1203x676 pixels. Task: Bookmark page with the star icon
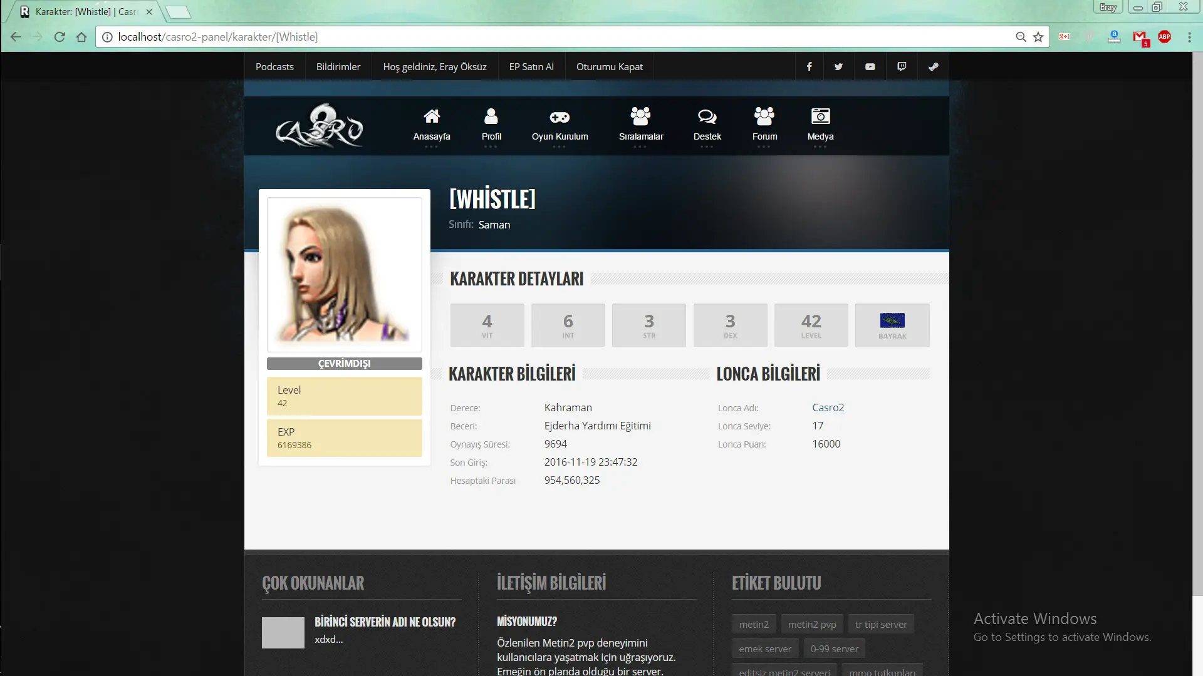point(1038,37)
